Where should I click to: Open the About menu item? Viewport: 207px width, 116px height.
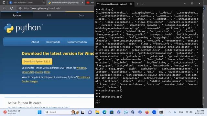35,42
